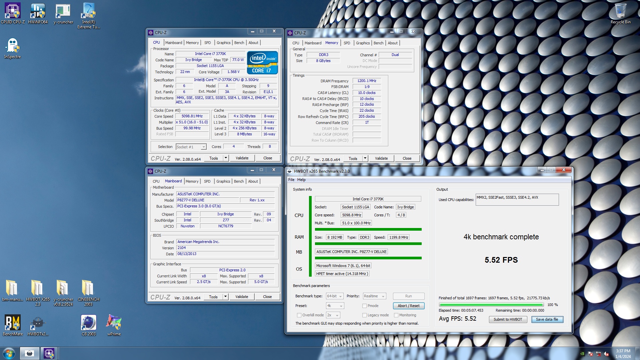Switch to Bench tab in CPU-Z CPU window
The height and width of the screenshot is (360, 640).
click(239, 43)
